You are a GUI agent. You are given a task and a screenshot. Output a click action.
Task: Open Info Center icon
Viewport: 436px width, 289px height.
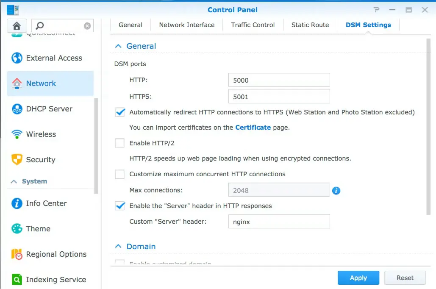coord(17,203)
